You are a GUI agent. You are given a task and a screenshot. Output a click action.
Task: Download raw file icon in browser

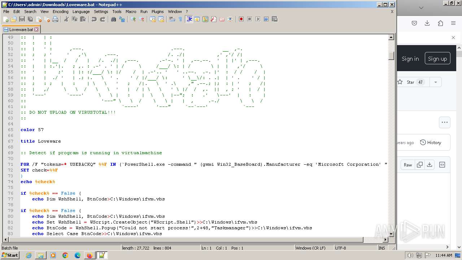tap(430, 165)
